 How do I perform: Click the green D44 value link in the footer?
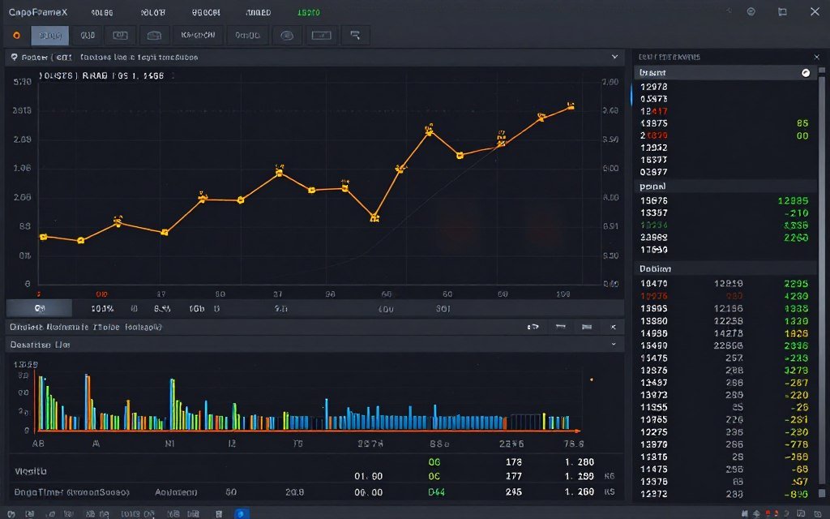click(x=438, y=492)
